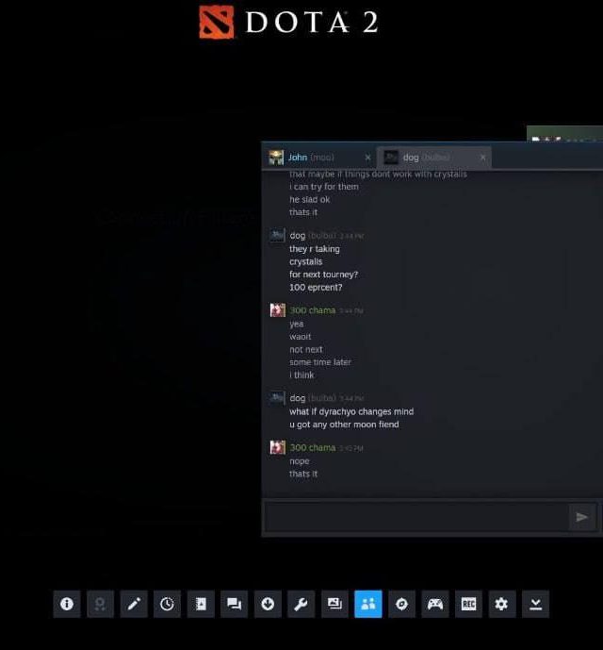The image size is (603, 650).
Task: Open overlay settings gear icon
Action: pos(501,604)
